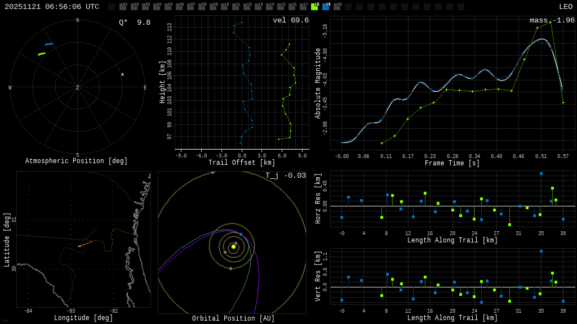Viewport: 577px width, 324px height.
Task: Toggle the green camera 18 indicator
Action: pos(314,7)
